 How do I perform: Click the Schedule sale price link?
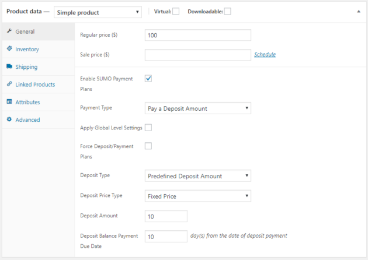pyautogui.click(x=265, y=54)
